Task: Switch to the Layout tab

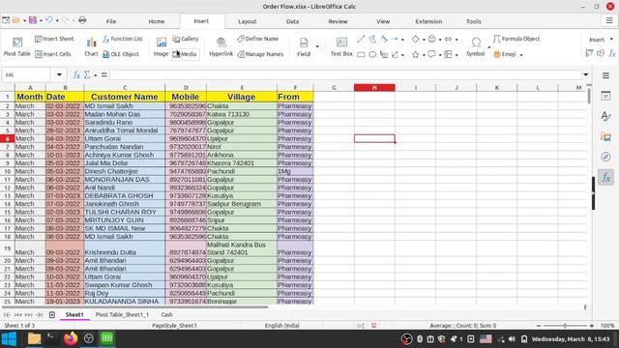Action: click(x=248, y=21)
